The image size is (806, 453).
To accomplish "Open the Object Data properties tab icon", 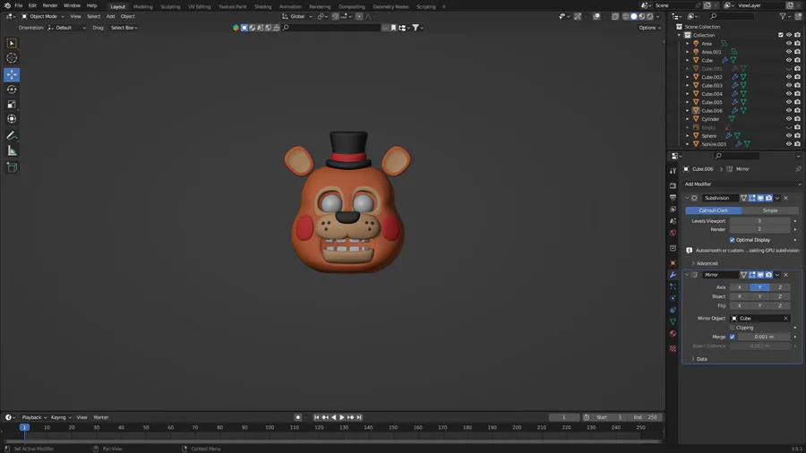I will click(673, 321).
